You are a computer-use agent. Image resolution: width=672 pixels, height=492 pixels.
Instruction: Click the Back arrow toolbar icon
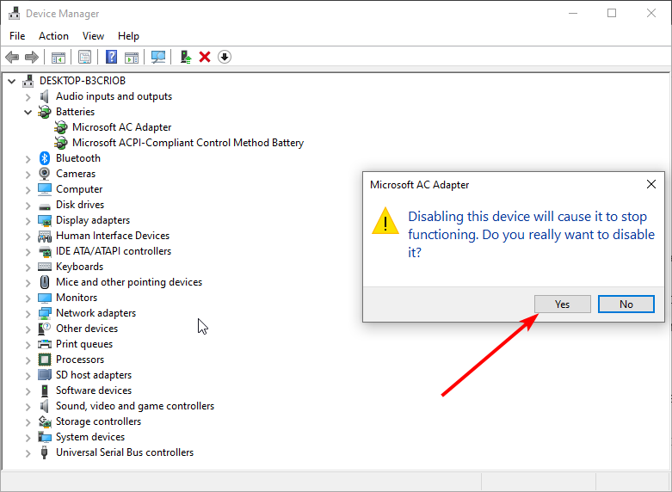tap(12, 57)
